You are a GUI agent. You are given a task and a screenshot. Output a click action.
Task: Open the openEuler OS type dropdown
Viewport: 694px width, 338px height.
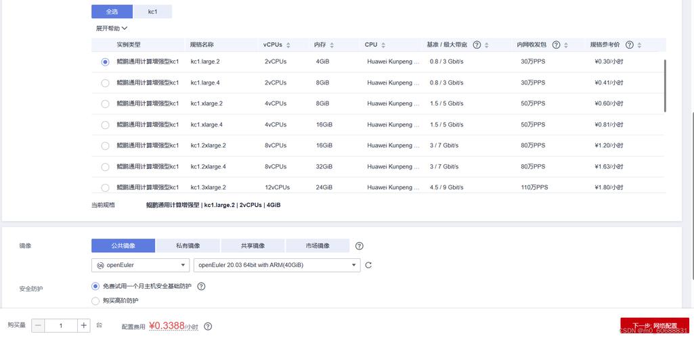[140, 265]
